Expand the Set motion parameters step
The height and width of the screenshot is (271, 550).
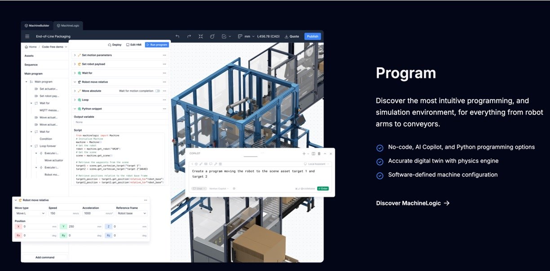pyautogui.click(x=75, y=55)
